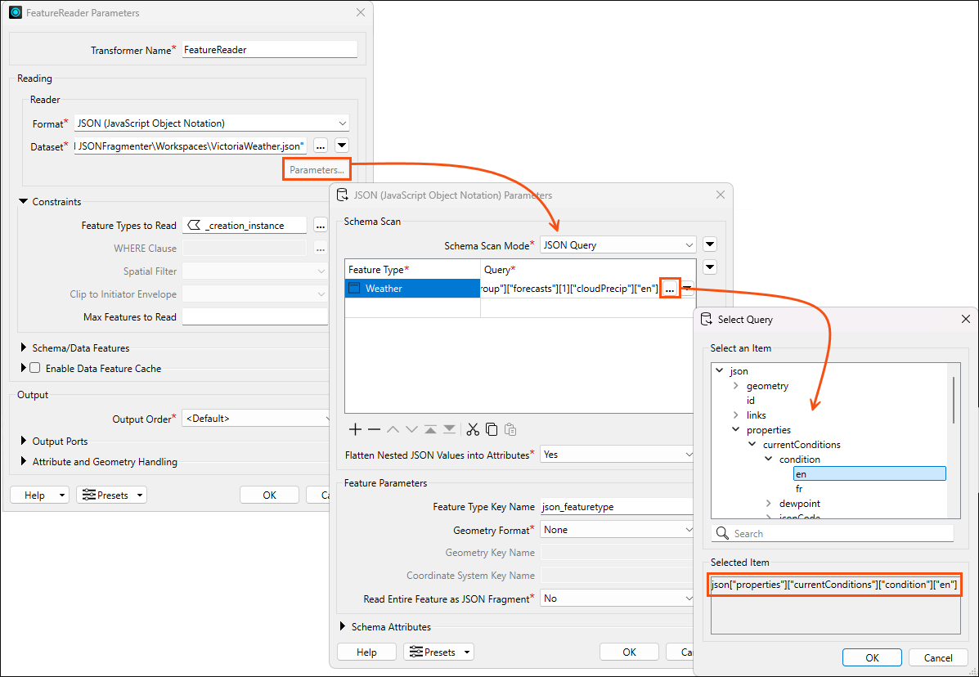979x677 pixels.
Task: Click the plus icon to add a row
Action: coord(355,429)
